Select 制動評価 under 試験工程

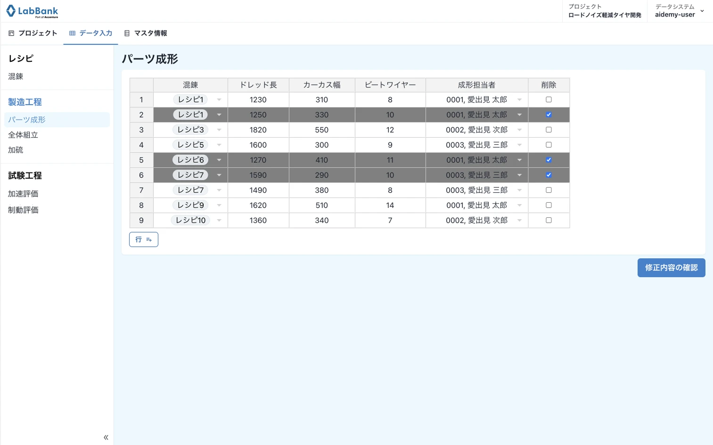tap(23, 210)
